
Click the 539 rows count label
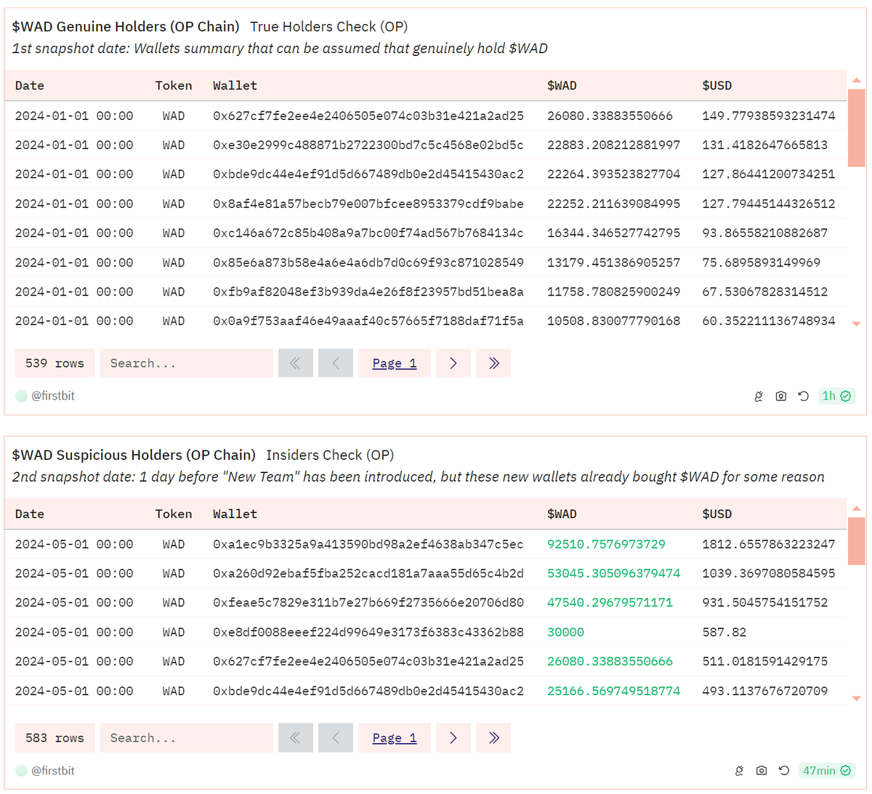click(x=54, y=363)
